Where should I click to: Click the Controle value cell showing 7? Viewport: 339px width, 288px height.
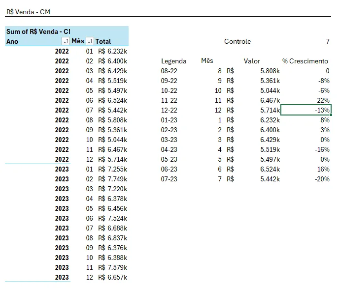[x=328, y=41]
